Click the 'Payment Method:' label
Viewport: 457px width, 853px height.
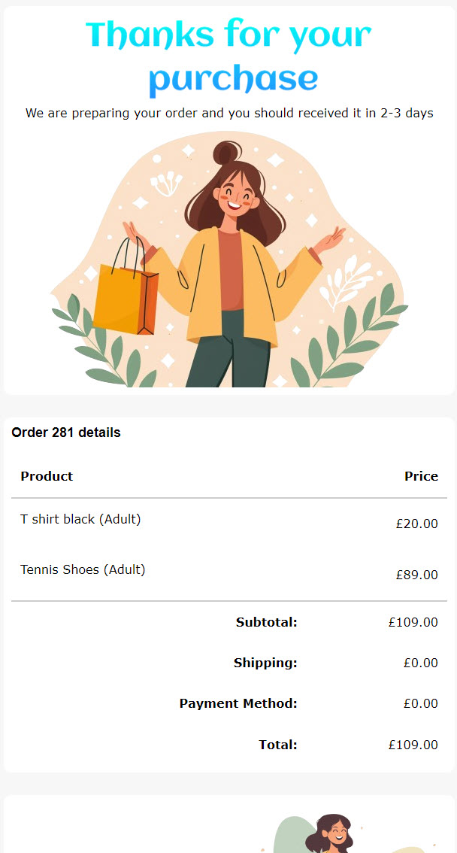pyautogui.click(x=238, y=703)
